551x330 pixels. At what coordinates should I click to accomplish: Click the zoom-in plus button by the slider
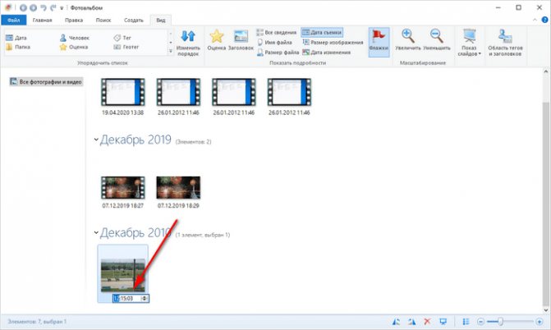[x=539, y=322]
